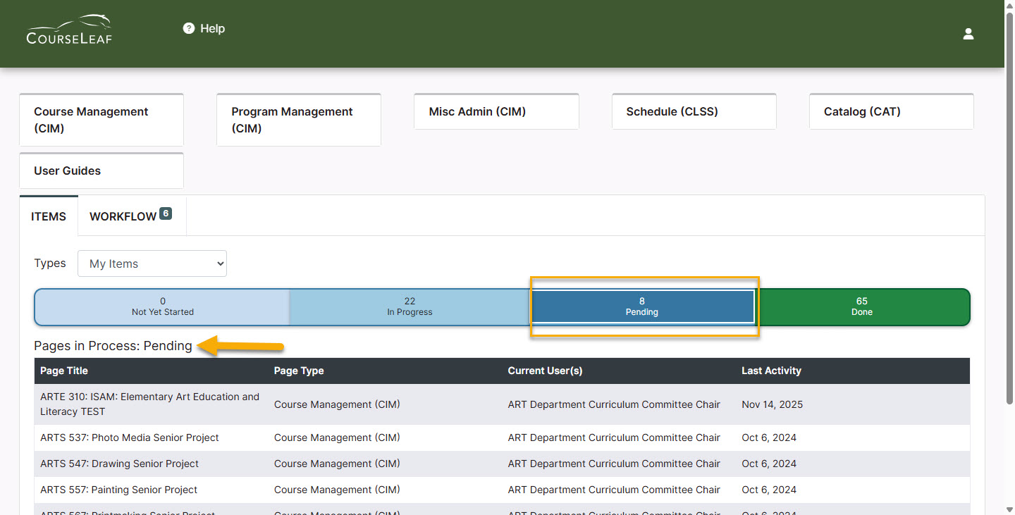
Task: Click the CourseLeaf logo
Action: 68,29
